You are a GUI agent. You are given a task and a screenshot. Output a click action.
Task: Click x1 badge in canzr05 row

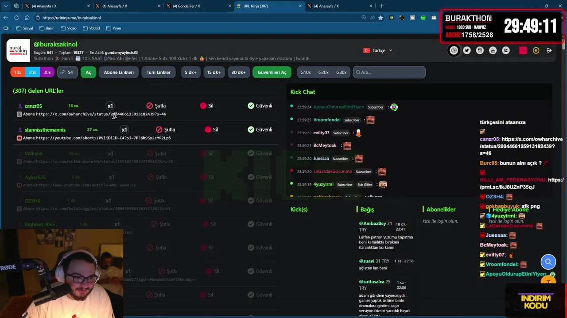pyautogui.click(x=110, y=106)
